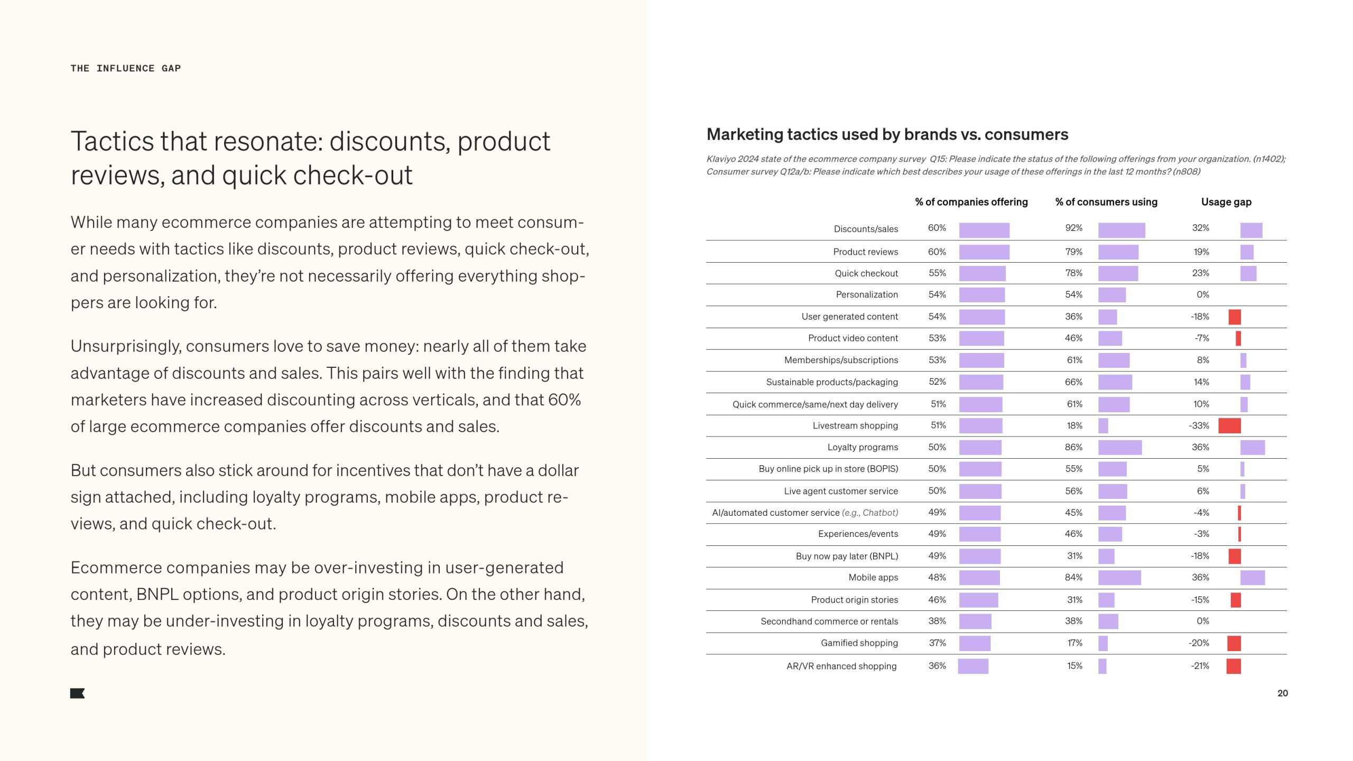Click the Mobile apps consumers using bar

(x=1119, y=578)
